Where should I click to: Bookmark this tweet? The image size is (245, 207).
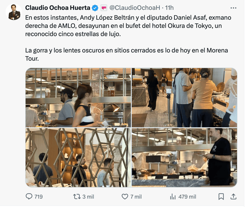coord(221,197)
